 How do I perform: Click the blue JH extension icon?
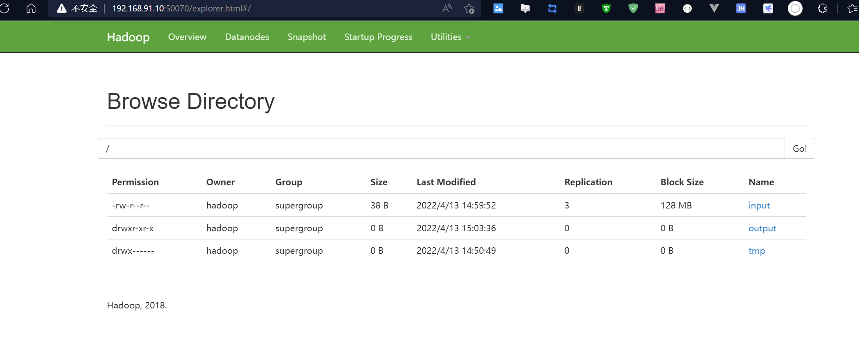pos(741,8)
